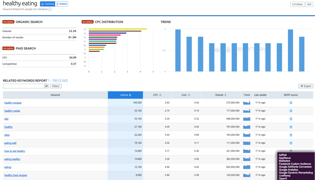This screenshot has width=315, height=180.
Task: Click the sg bar in CPC distribution
Action: point(118,29)
